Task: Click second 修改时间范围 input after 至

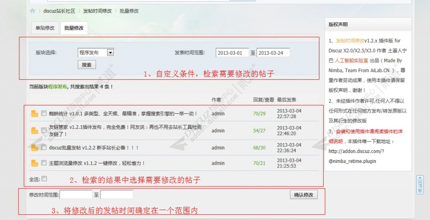Action: pyautogui.click(x=117, y=195)
